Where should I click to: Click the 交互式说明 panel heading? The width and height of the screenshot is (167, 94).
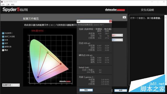(x=147, y=10)
